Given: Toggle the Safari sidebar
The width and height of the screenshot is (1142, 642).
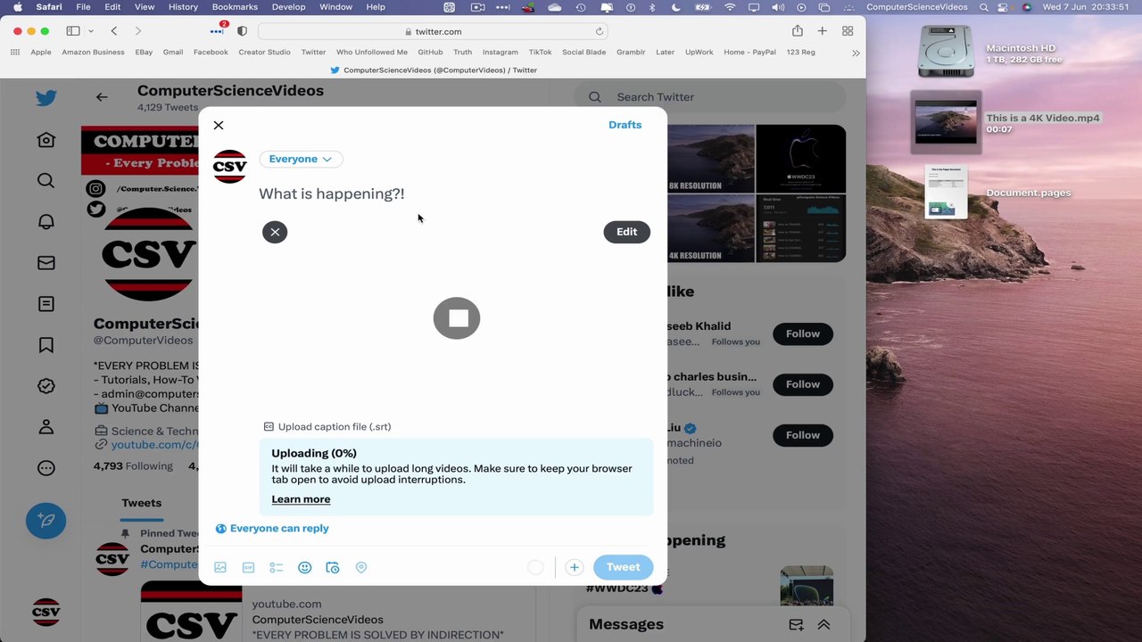Looking at the screenshot, I should 73,31.
